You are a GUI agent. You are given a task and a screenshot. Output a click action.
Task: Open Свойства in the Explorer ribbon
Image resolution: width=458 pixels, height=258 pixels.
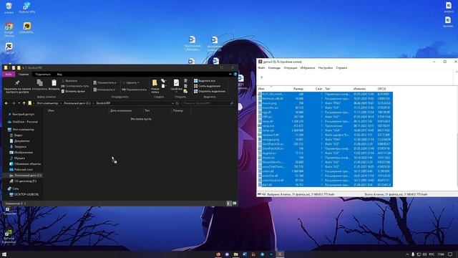176,85
